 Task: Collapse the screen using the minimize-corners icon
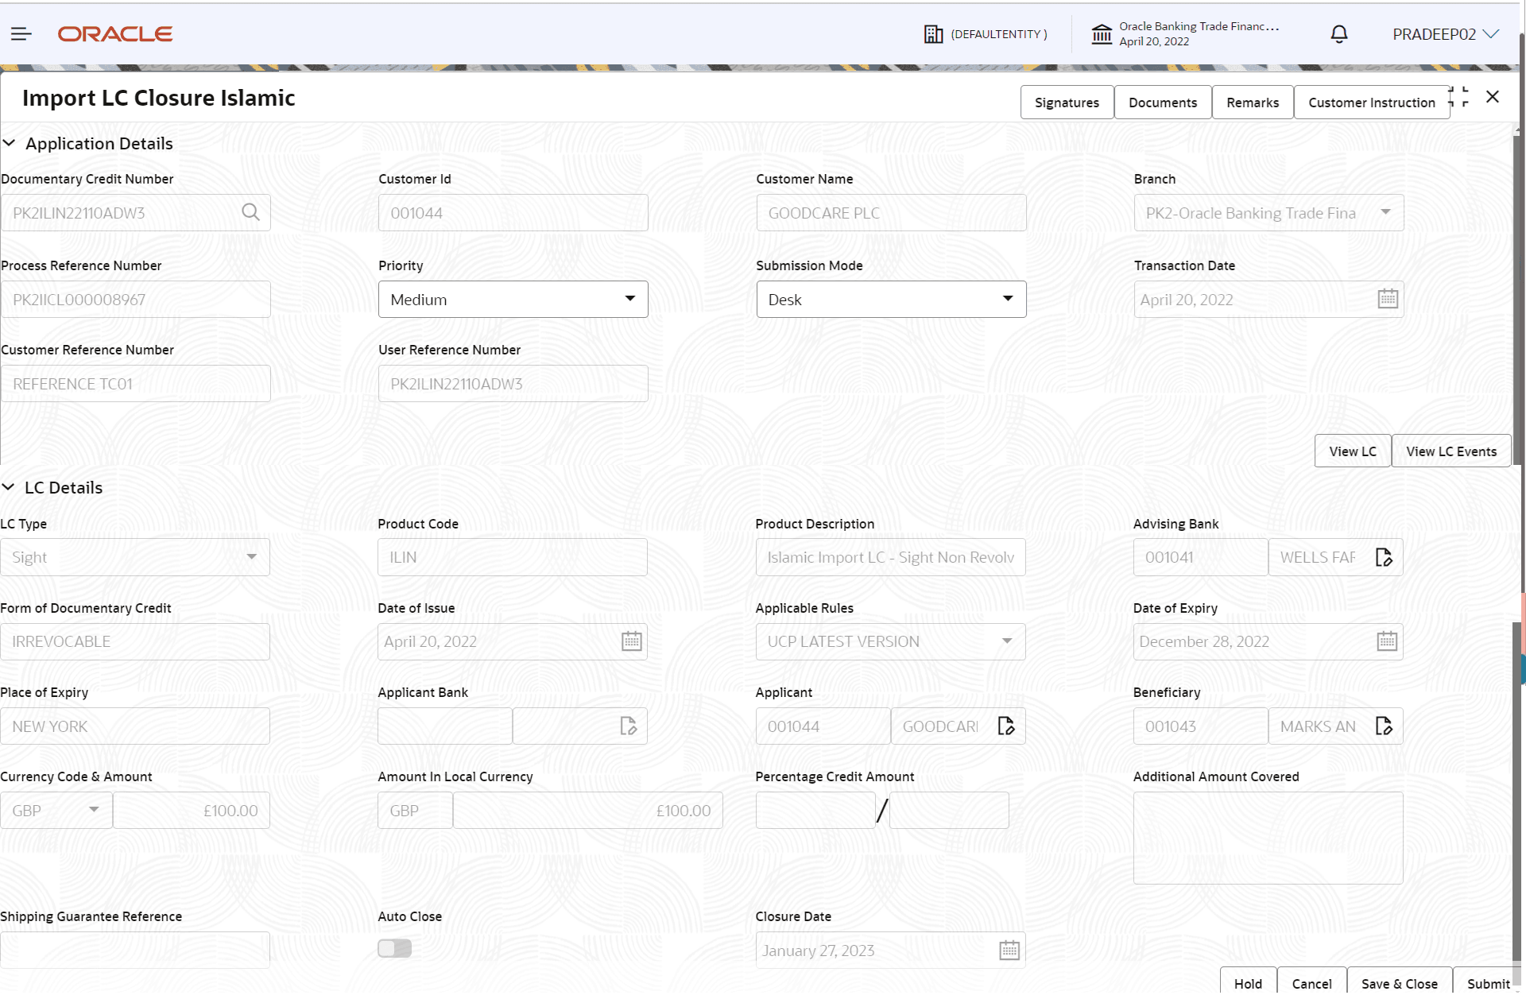pyautogui.click(x=1463, y=96)
